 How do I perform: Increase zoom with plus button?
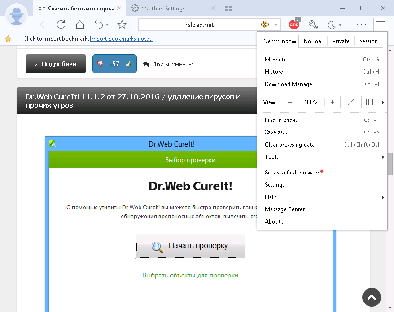(x=333, y=102)
